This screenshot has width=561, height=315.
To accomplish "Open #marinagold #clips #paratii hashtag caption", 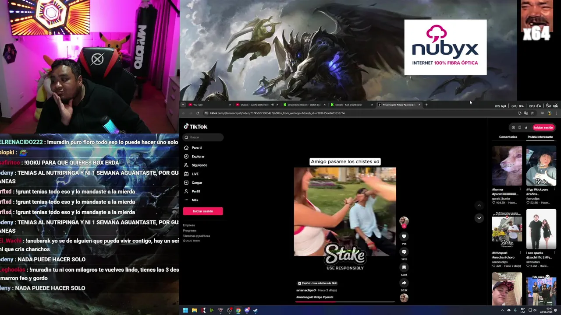I will (x=315, y=297).
